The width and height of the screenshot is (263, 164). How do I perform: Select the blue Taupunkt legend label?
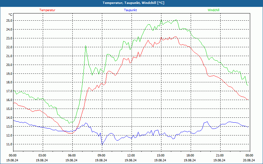coord(130,10)
